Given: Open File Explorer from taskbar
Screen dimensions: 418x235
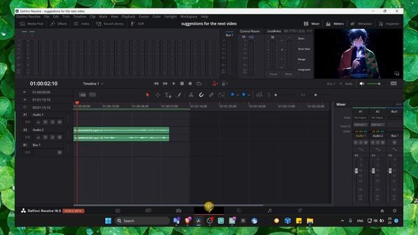Looking at the screenshot, I should coord(310,221).
